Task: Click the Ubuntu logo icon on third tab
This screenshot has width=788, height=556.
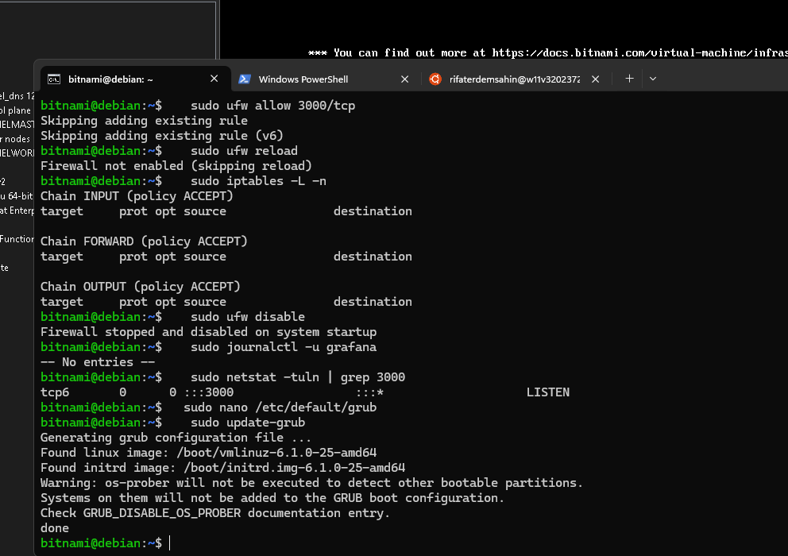Action: click(435, 79)
